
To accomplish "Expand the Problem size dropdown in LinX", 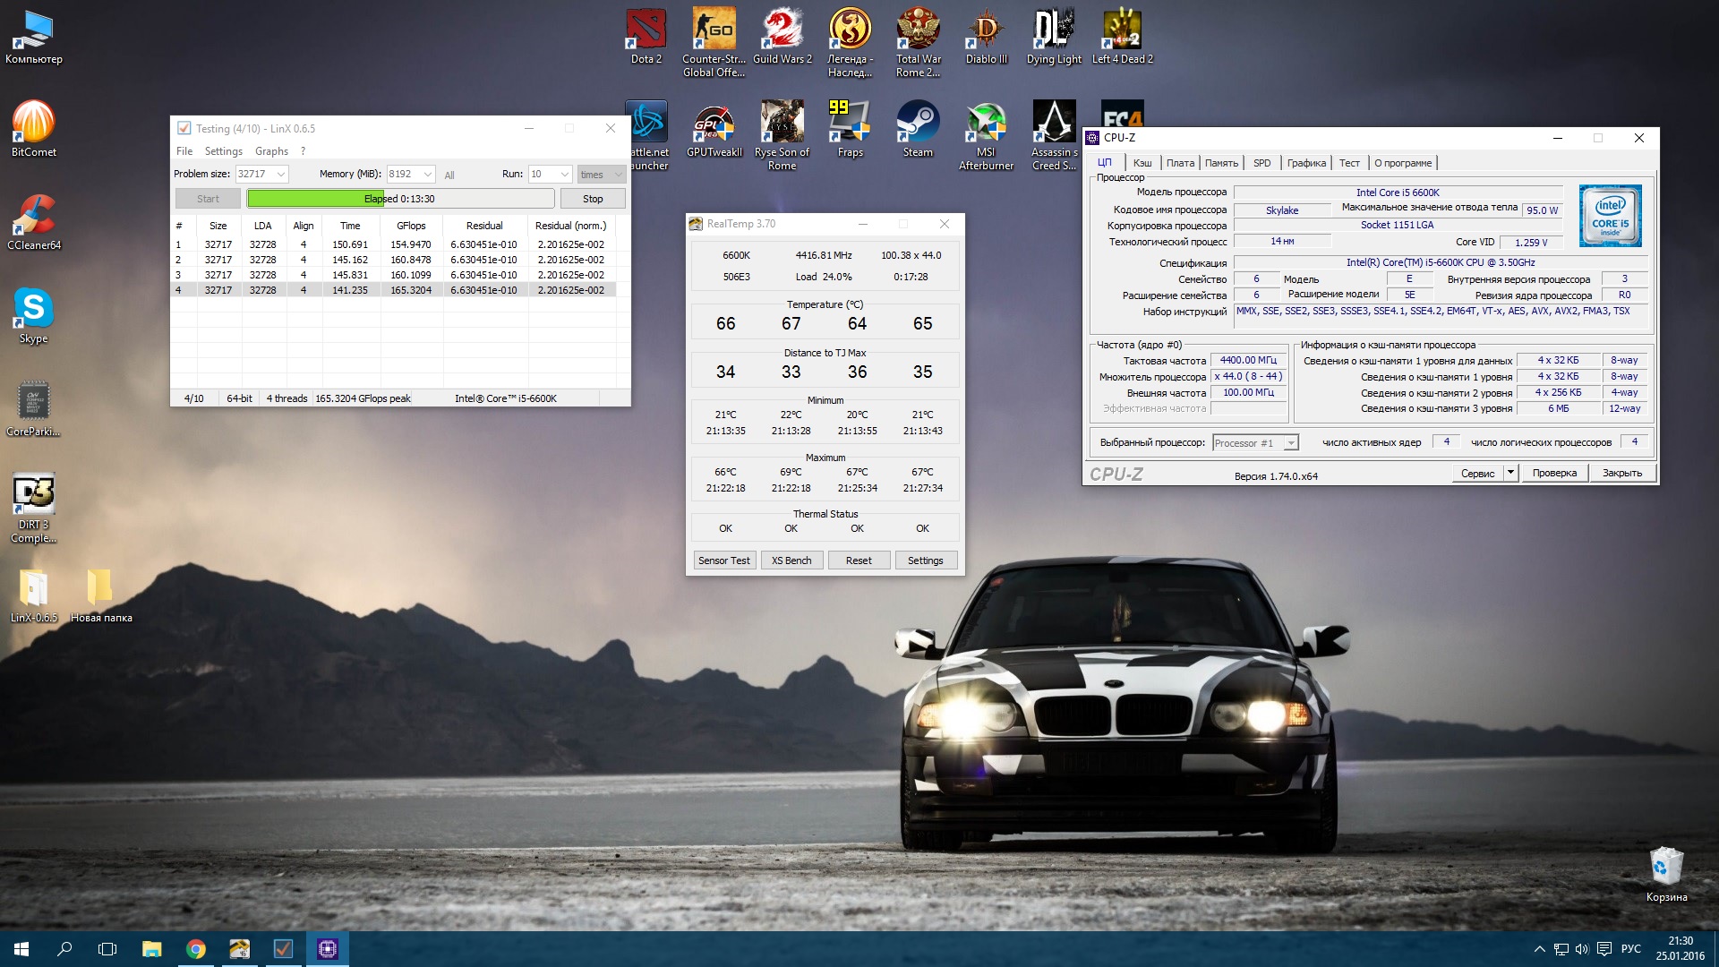I will [281, 175].
